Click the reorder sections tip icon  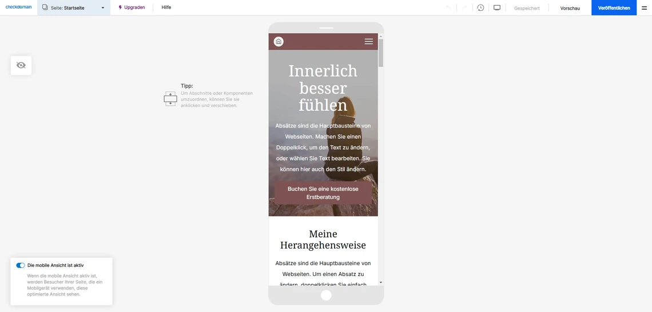(x=170, y=99)
